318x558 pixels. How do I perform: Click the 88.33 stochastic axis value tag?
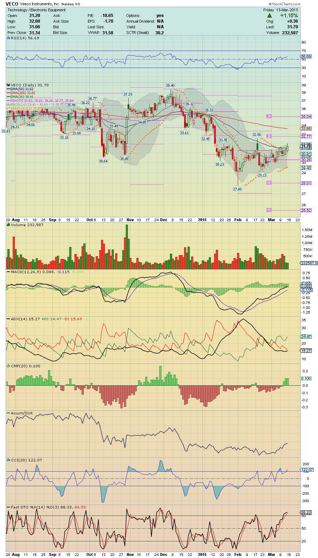[x=306, y=512]
